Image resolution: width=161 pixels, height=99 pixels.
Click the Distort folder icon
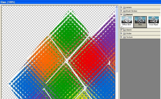tap(125, 14)
